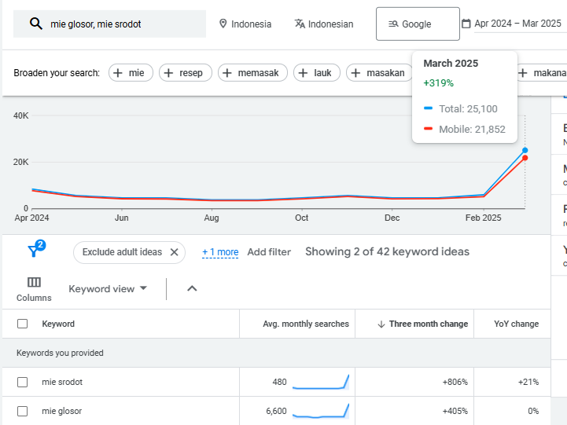
Task: Click Add filter
Action: pos(269,252)
